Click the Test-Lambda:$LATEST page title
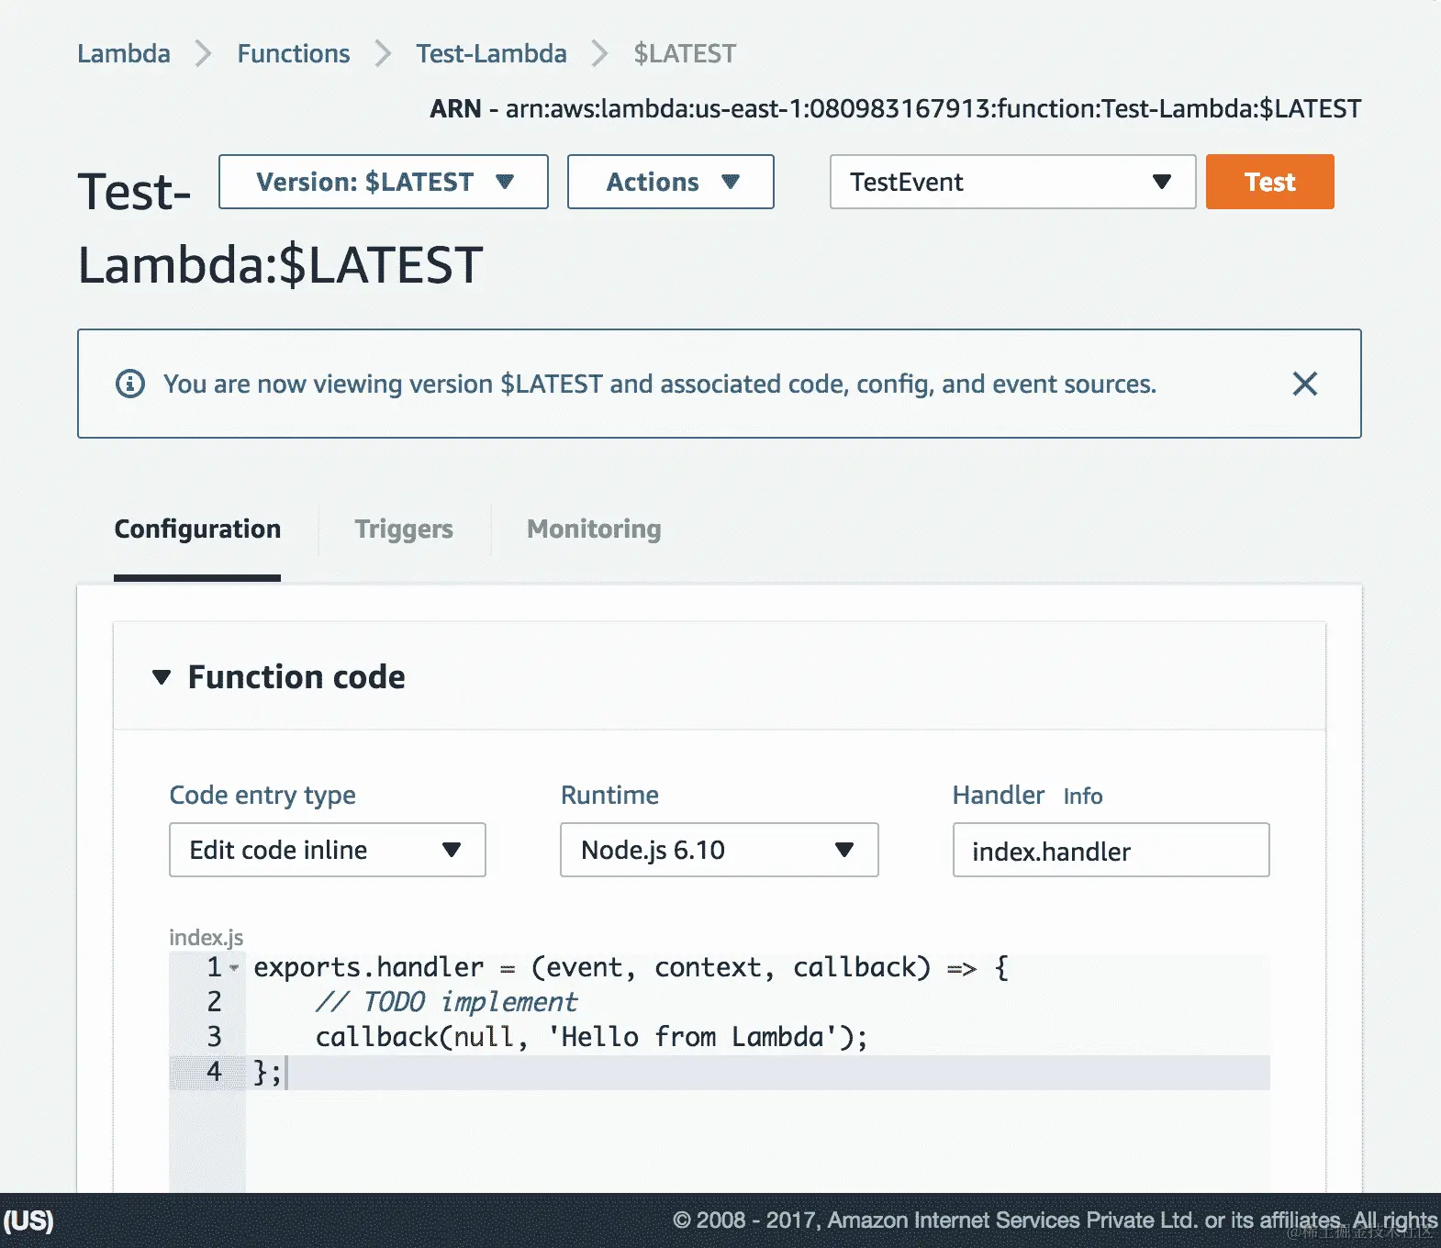 [280, 228]
